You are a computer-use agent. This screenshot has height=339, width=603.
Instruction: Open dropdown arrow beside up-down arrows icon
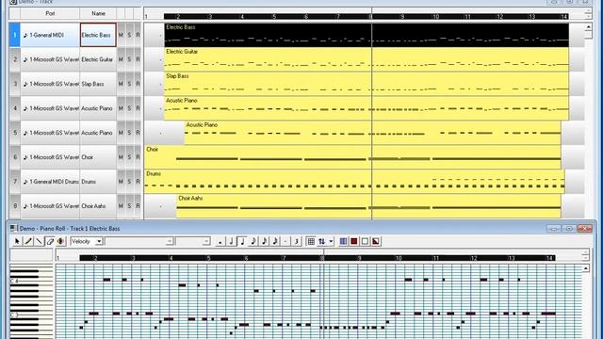331,241
